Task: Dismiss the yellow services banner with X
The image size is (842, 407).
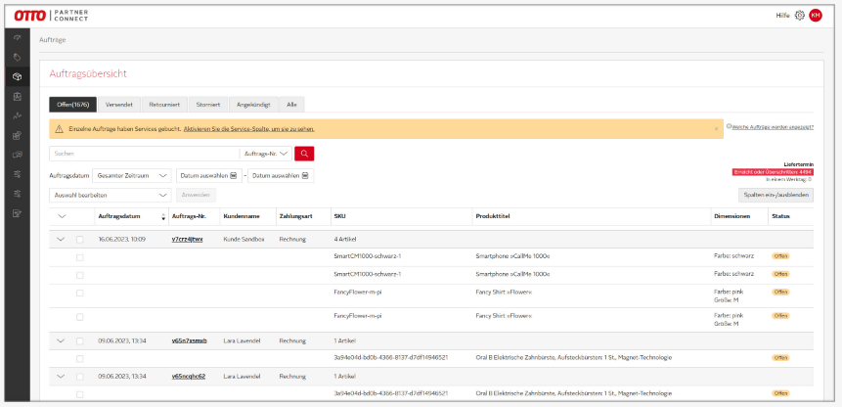Action: pyautogui.click(x=716, y=129)
